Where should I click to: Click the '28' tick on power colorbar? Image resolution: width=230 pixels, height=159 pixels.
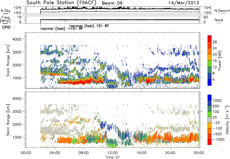tap(214, 42)
